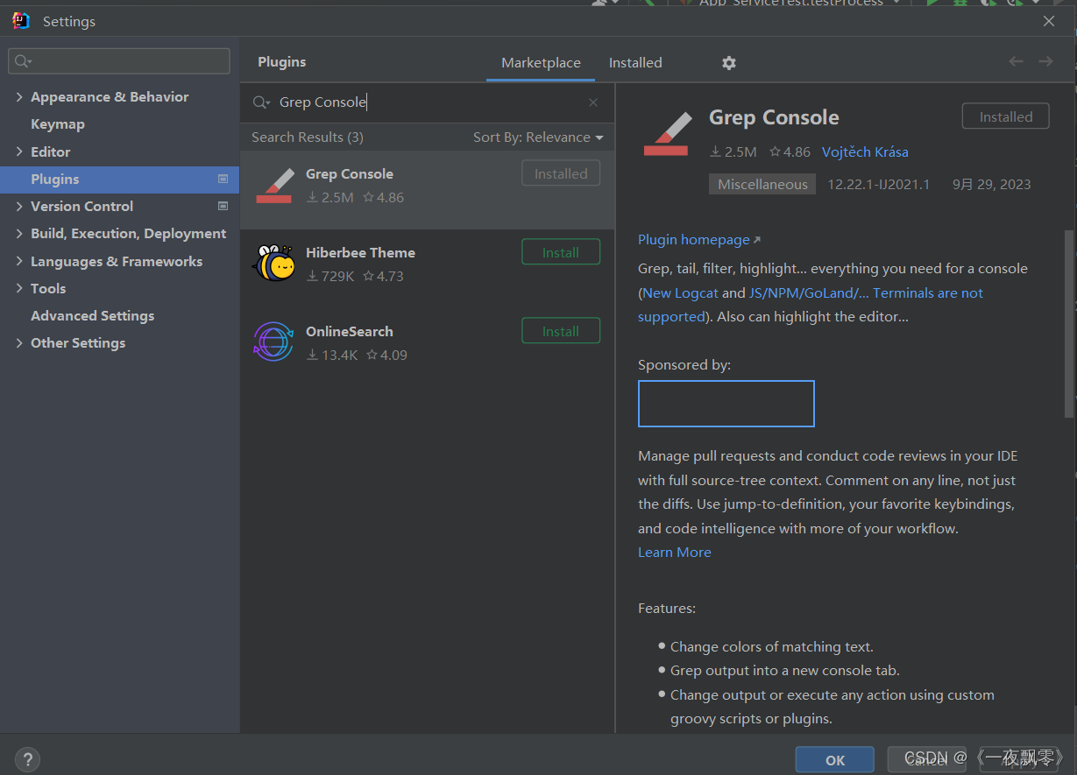Click the OnlineSearch globe icon

point(273,342)
